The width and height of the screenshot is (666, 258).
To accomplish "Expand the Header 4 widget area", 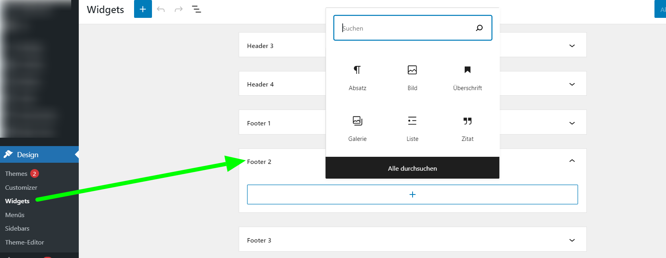I will [572, 84].
